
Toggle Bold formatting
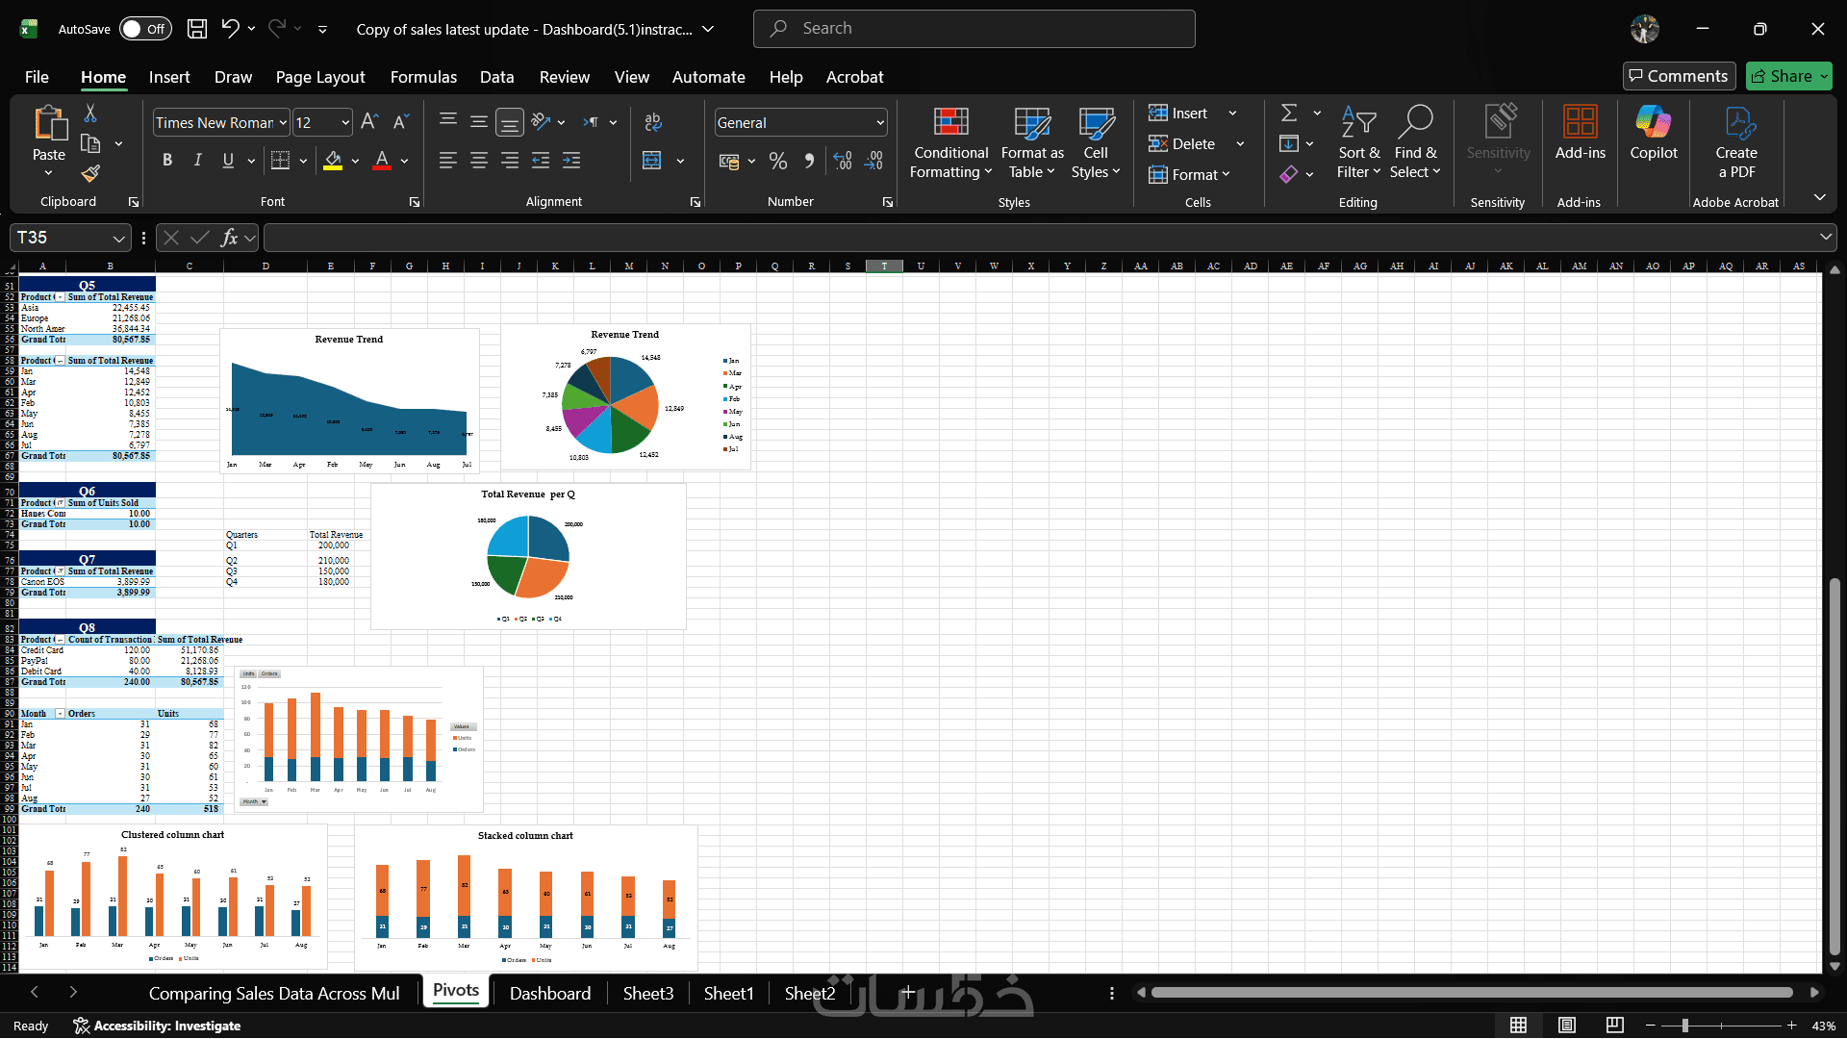[x=167, y=161]
